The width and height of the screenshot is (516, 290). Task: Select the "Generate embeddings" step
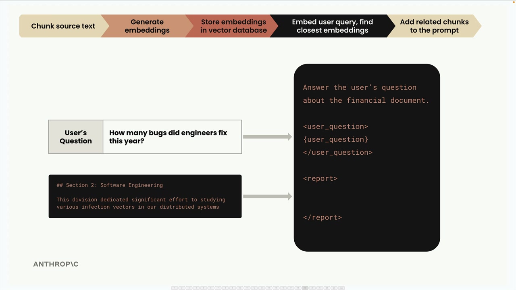point(147,26)
